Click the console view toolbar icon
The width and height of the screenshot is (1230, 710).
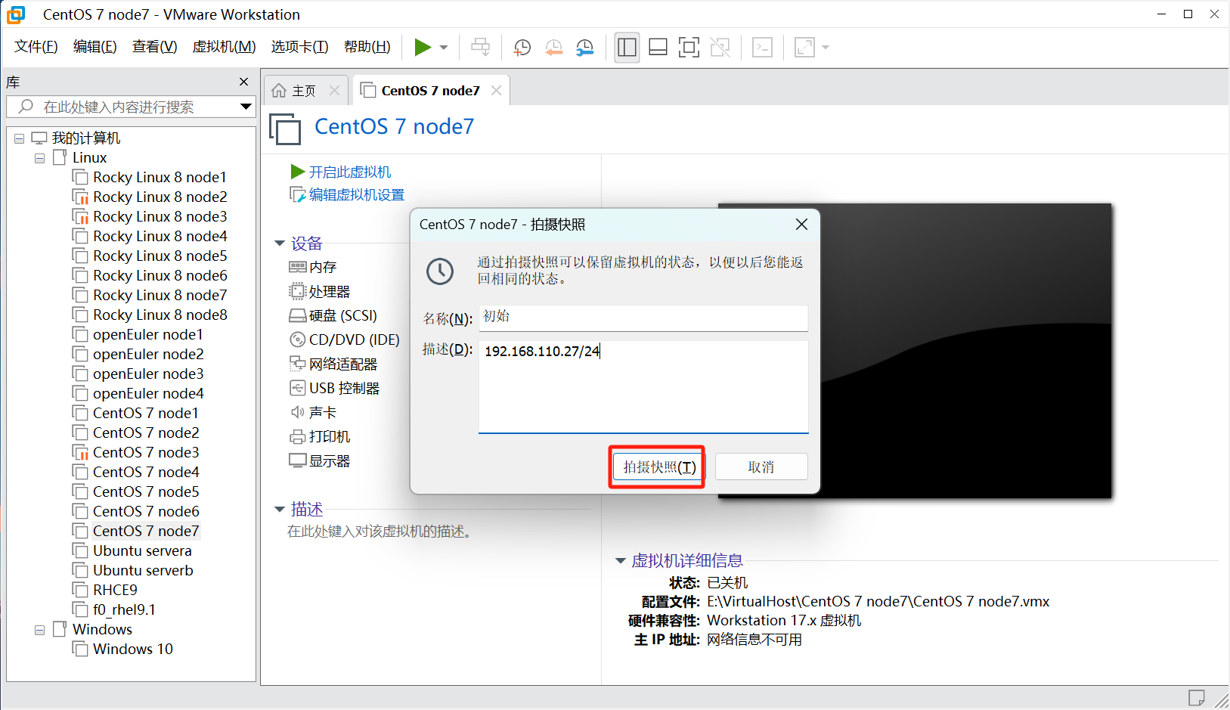tap(762, 48)
